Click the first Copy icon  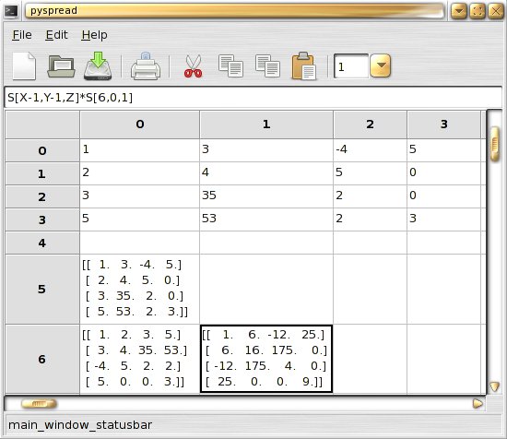[230, 66]
